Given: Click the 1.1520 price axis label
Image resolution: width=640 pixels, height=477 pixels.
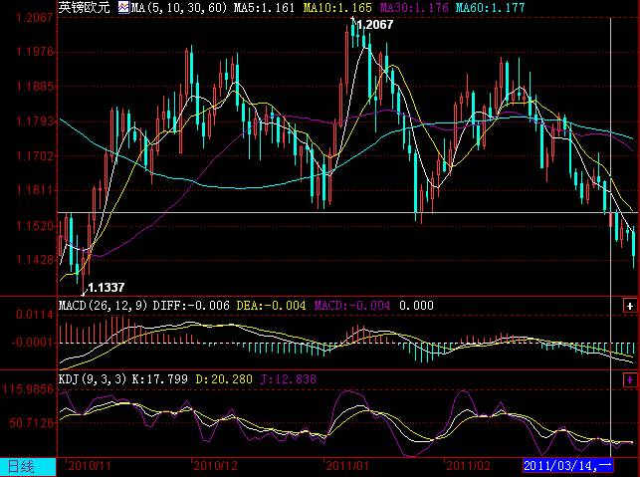Looking at the screenshot, I should point(35,226).
